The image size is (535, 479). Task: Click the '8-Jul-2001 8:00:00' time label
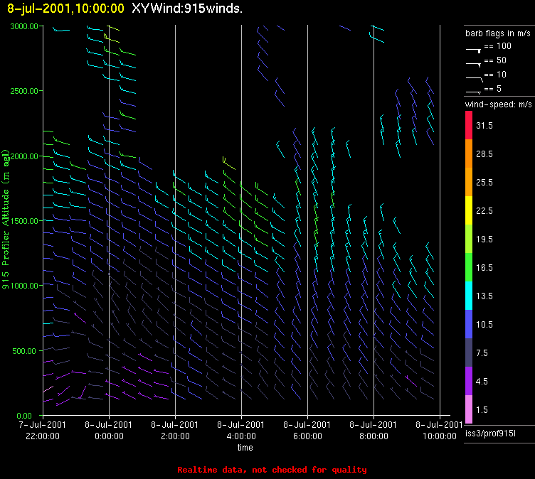(x=374, y=430)
